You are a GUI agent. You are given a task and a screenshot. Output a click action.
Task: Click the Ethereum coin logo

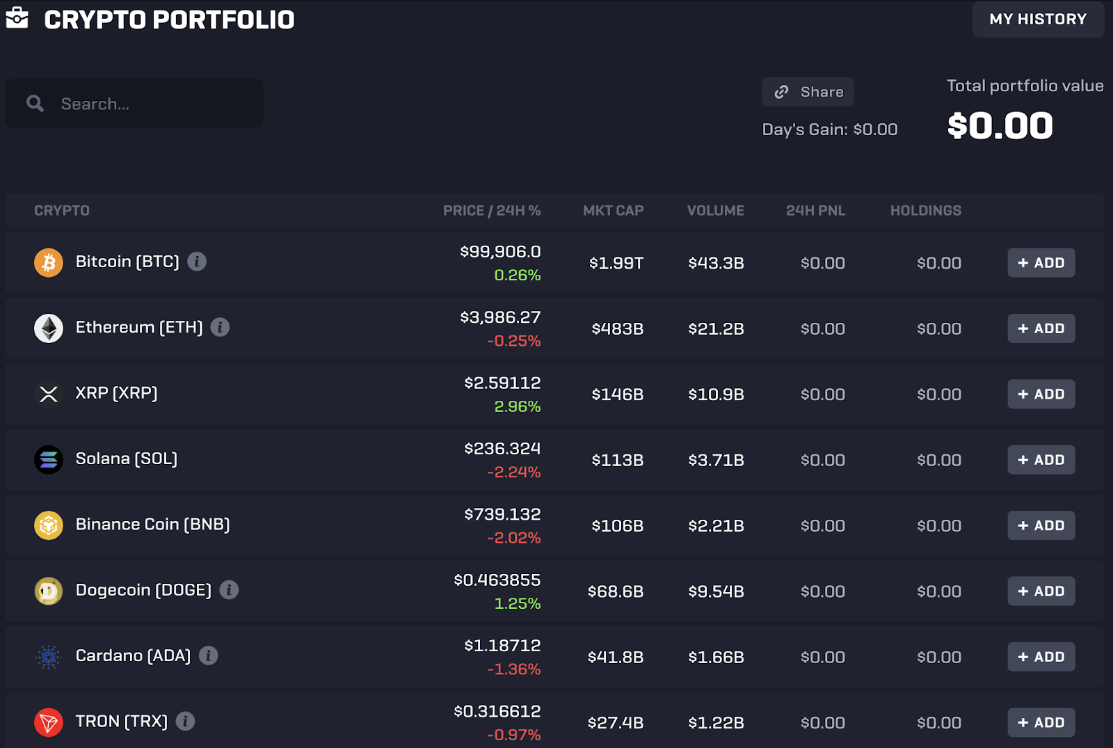[49, 328]
